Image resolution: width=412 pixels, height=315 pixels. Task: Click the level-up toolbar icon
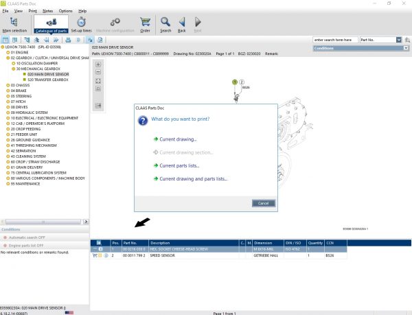[x=36, y=40]
